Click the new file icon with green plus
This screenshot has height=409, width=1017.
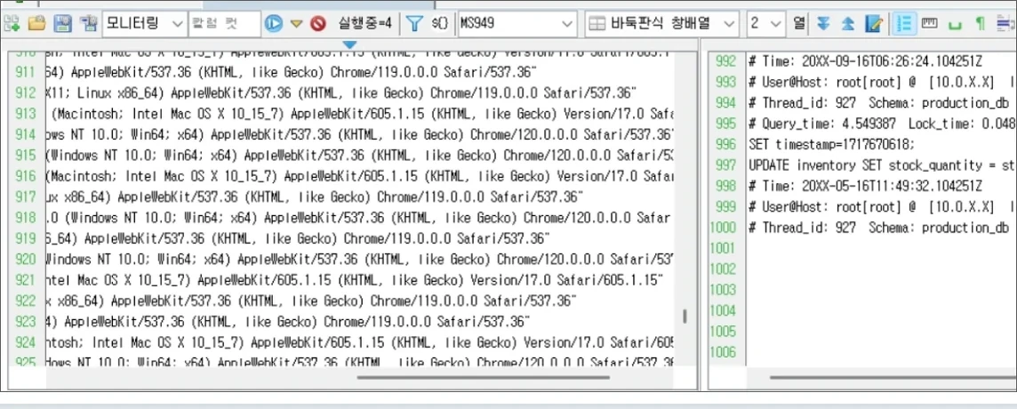click(x=12, y=24)
